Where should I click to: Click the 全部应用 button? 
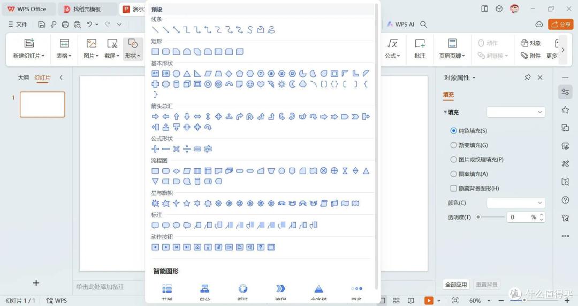(x=456, y=285)
